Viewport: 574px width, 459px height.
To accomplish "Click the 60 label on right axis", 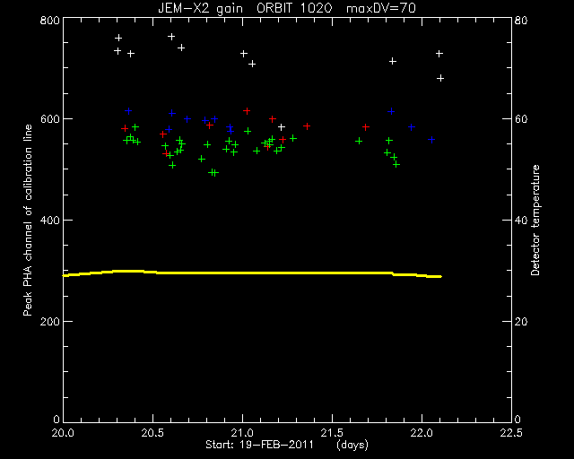I will point(521,119).
